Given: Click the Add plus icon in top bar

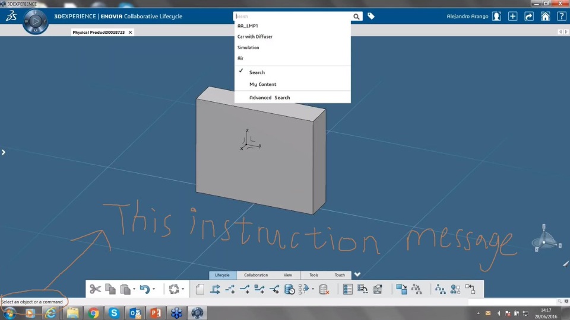Looking at the screenshot, I should [512, 17].
